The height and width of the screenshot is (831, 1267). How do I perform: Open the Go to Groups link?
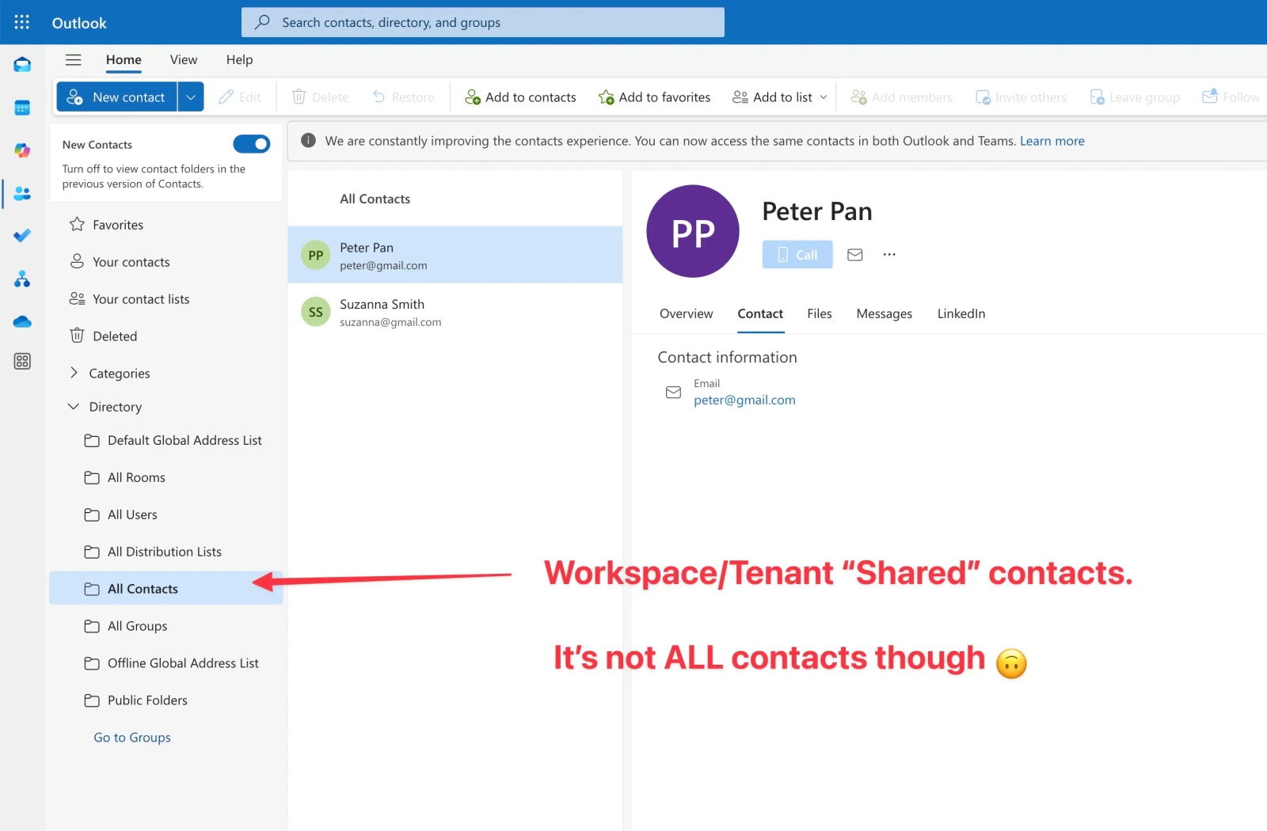(x=132, y=738)
